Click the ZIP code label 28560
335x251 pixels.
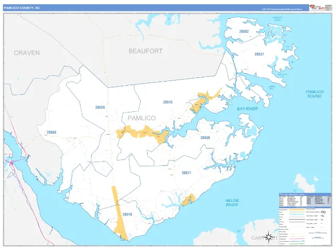point(51,132)
